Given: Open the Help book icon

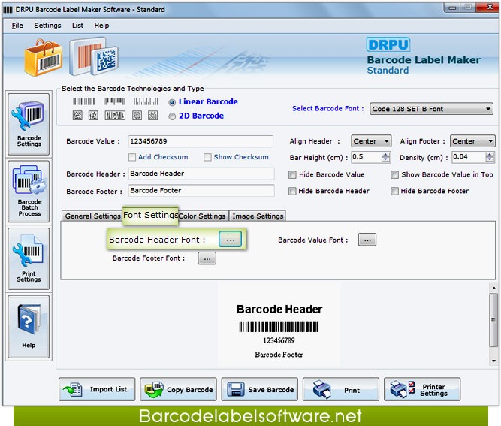Looking at the screenshot, I should [x=29, y=326].
